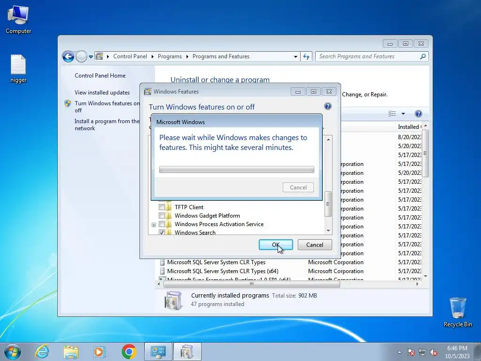The image size is (481, 361).
Task: Open the Windows Start menu orb
Action: pyautogui.click(x=13, y=352)
